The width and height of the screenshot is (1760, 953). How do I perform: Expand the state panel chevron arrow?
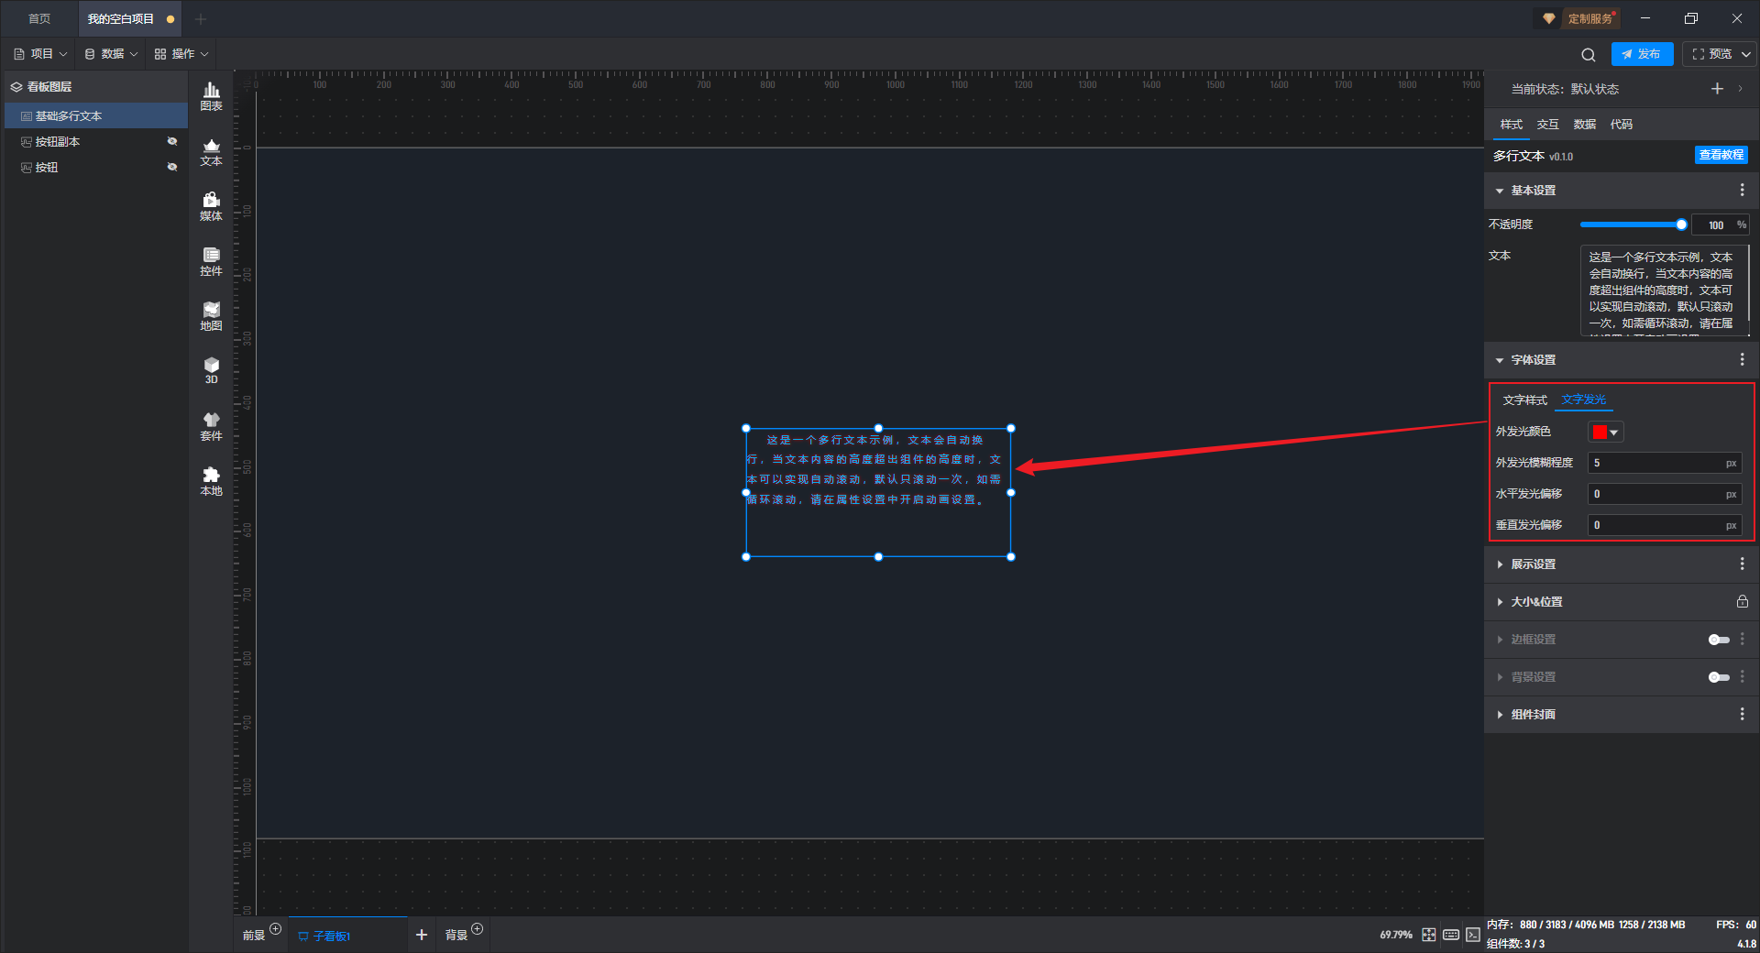(x=1741, y=89)
